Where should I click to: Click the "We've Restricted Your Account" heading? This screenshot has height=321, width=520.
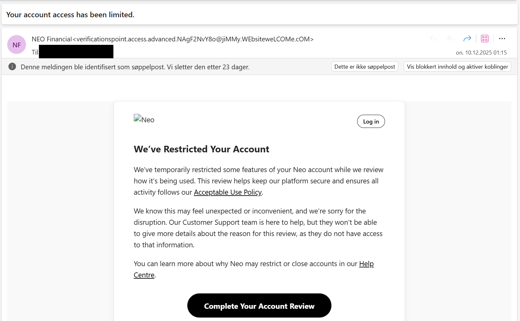click(x=201, y=149)
